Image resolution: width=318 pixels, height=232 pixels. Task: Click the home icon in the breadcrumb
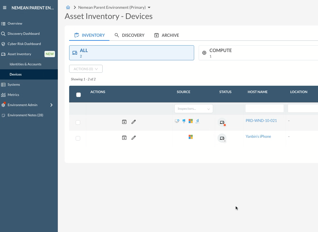coord(68,7)
